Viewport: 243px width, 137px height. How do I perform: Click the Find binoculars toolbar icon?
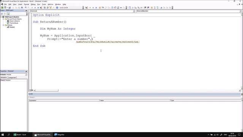(22, 8)
